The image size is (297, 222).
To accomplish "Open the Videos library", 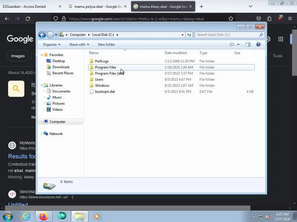I will click(x=57, y=110).
